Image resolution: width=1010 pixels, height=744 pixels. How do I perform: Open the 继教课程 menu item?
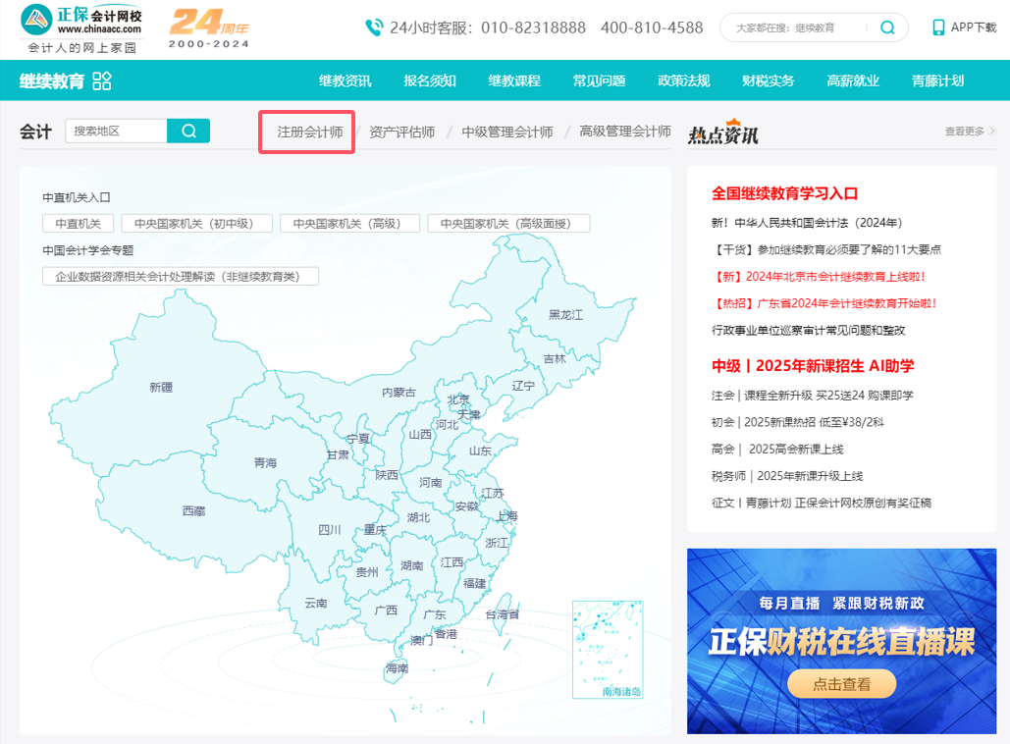[x=512, y=82]
